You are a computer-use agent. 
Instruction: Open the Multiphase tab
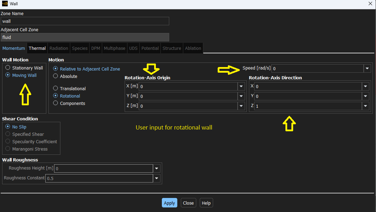114,48
